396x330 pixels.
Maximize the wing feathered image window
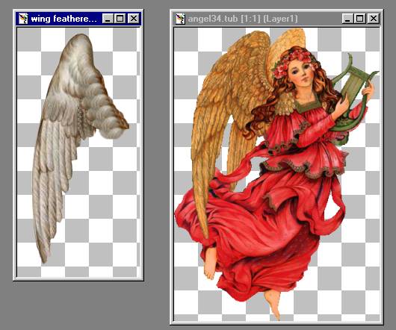120,19
